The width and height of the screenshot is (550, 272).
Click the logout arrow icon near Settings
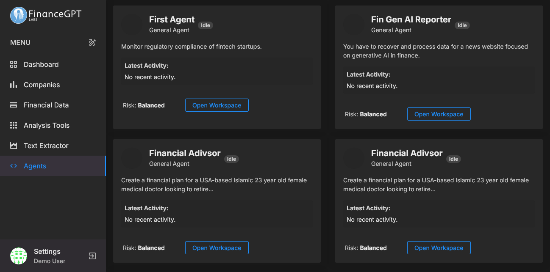[x=92, y=256]
